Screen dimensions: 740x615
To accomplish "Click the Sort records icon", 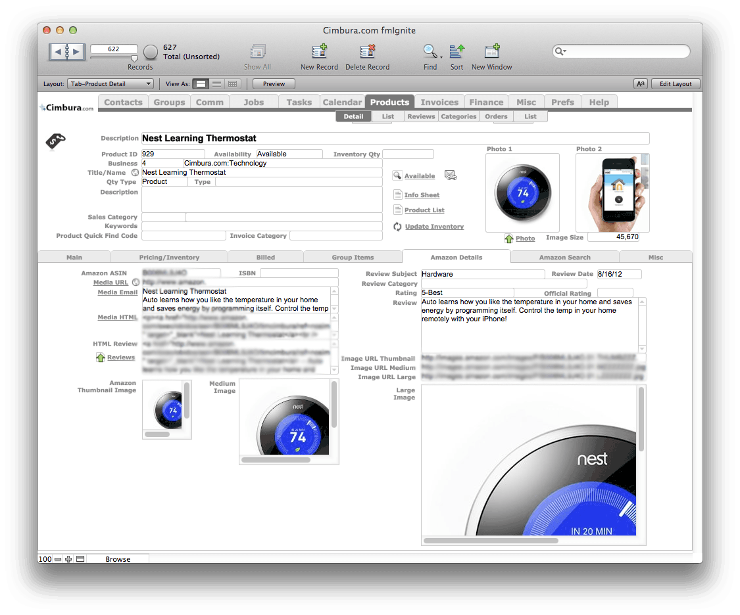I will click(x=457, y=51).
